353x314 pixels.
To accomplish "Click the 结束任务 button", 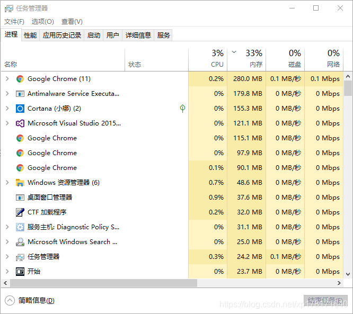I will click(325, 301).
